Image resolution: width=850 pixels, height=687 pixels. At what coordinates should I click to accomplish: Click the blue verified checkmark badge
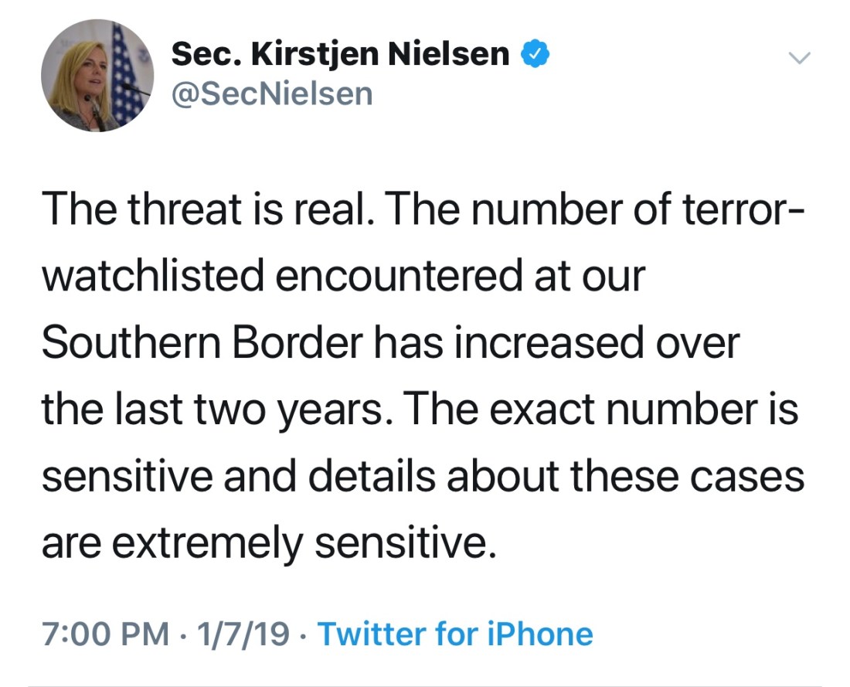click(x=535, y=56)
